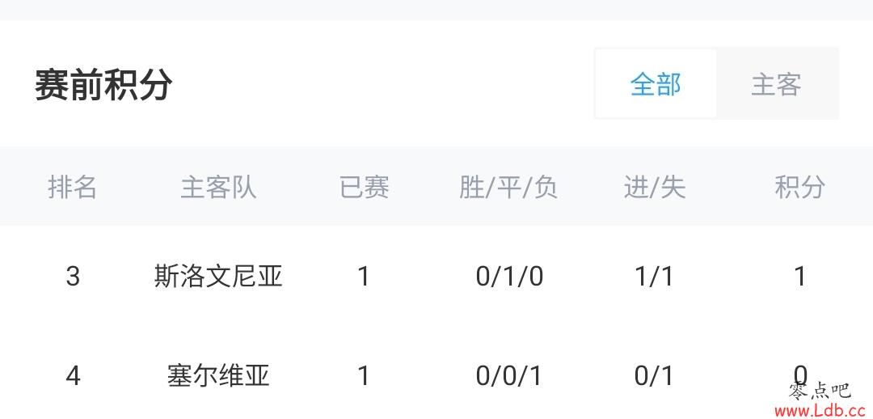Select the 积分 column header
This screenshot has height=419, width=873.
[x=799, y=187]
